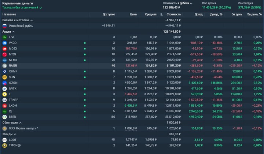
Task: Click the OZON stock logo icon
Action: tap(4, 83)
